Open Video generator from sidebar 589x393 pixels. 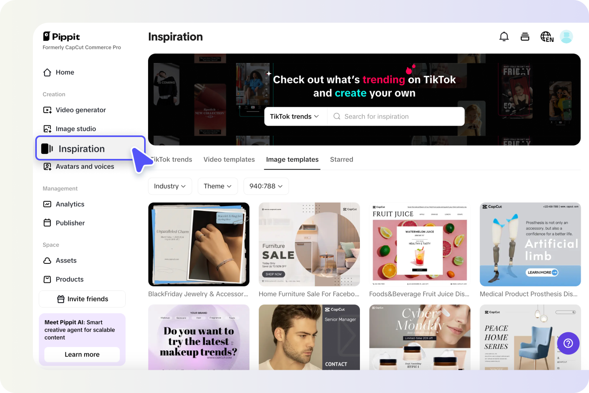click(x=74, y=110)
